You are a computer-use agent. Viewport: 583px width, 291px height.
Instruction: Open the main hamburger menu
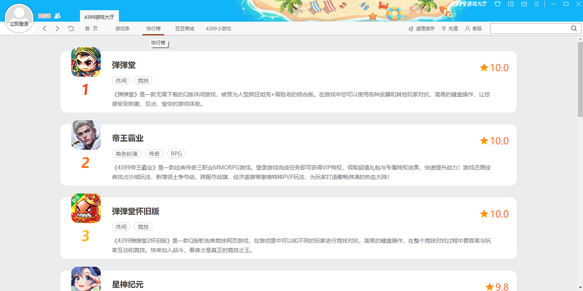536,4
